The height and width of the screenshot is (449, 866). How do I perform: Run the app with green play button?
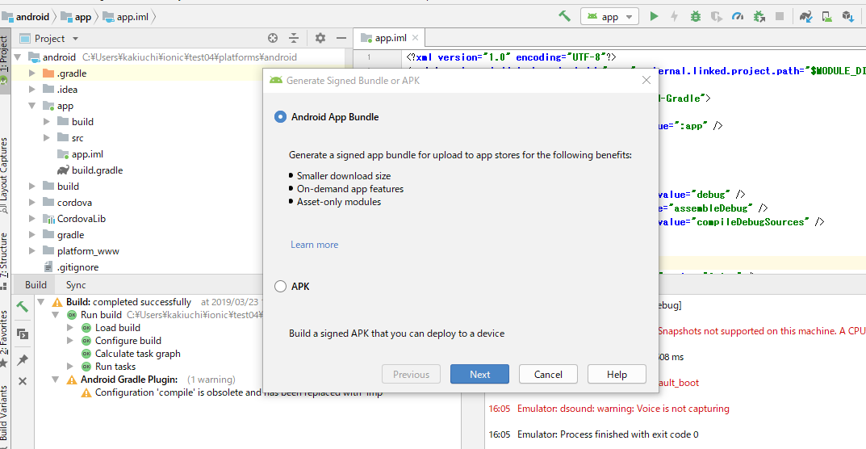click(x=654, y=17)
